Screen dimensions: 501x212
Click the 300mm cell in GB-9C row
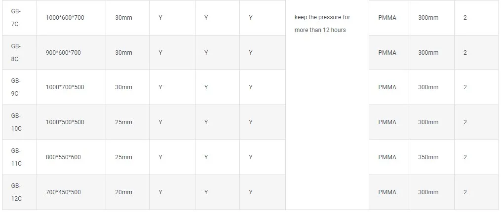428,87
